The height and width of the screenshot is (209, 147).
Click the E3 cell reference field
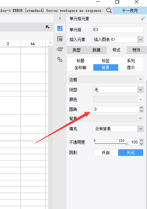click(x=118, y=30)
